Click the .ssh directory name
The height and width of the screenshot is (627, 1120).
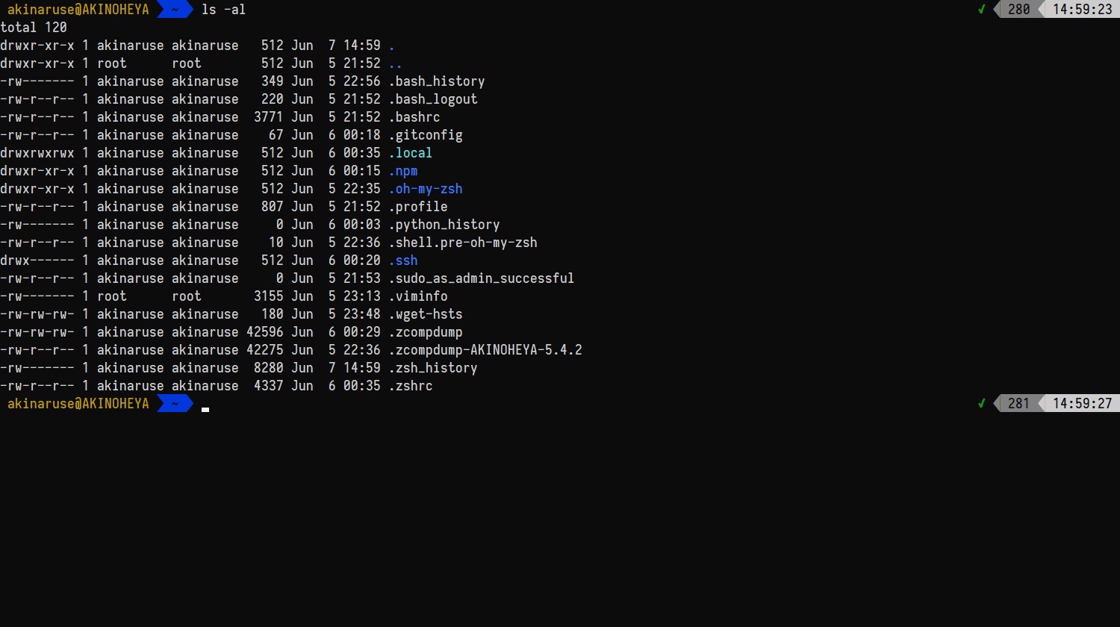coord(403,261)
